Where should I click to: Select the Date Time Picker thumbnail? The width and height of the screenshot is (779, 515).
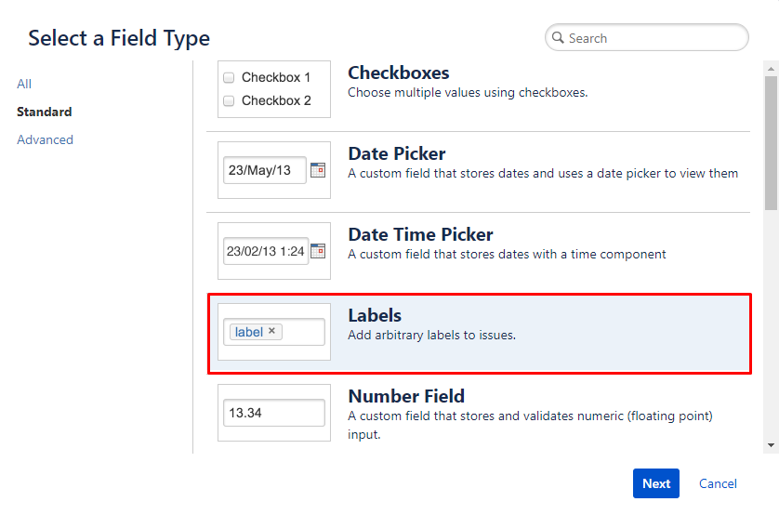274,251
